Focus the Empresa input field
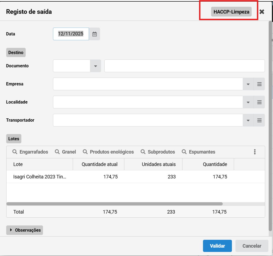Screen dimensions: 273x256 tap(148, 84)
